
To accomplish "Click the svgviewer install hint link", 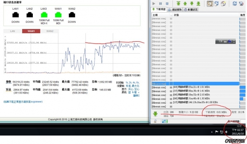I will (23, 102).
